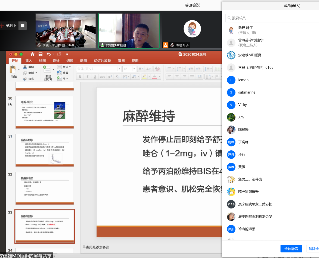Toggle the numbered list
Image resolution: width=319 pixels, height=258 pixels.
pyautogui.click(x=179, y=69)
